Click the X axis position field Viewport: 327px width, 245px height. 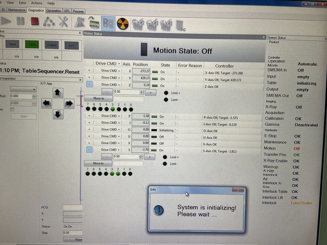141,71
